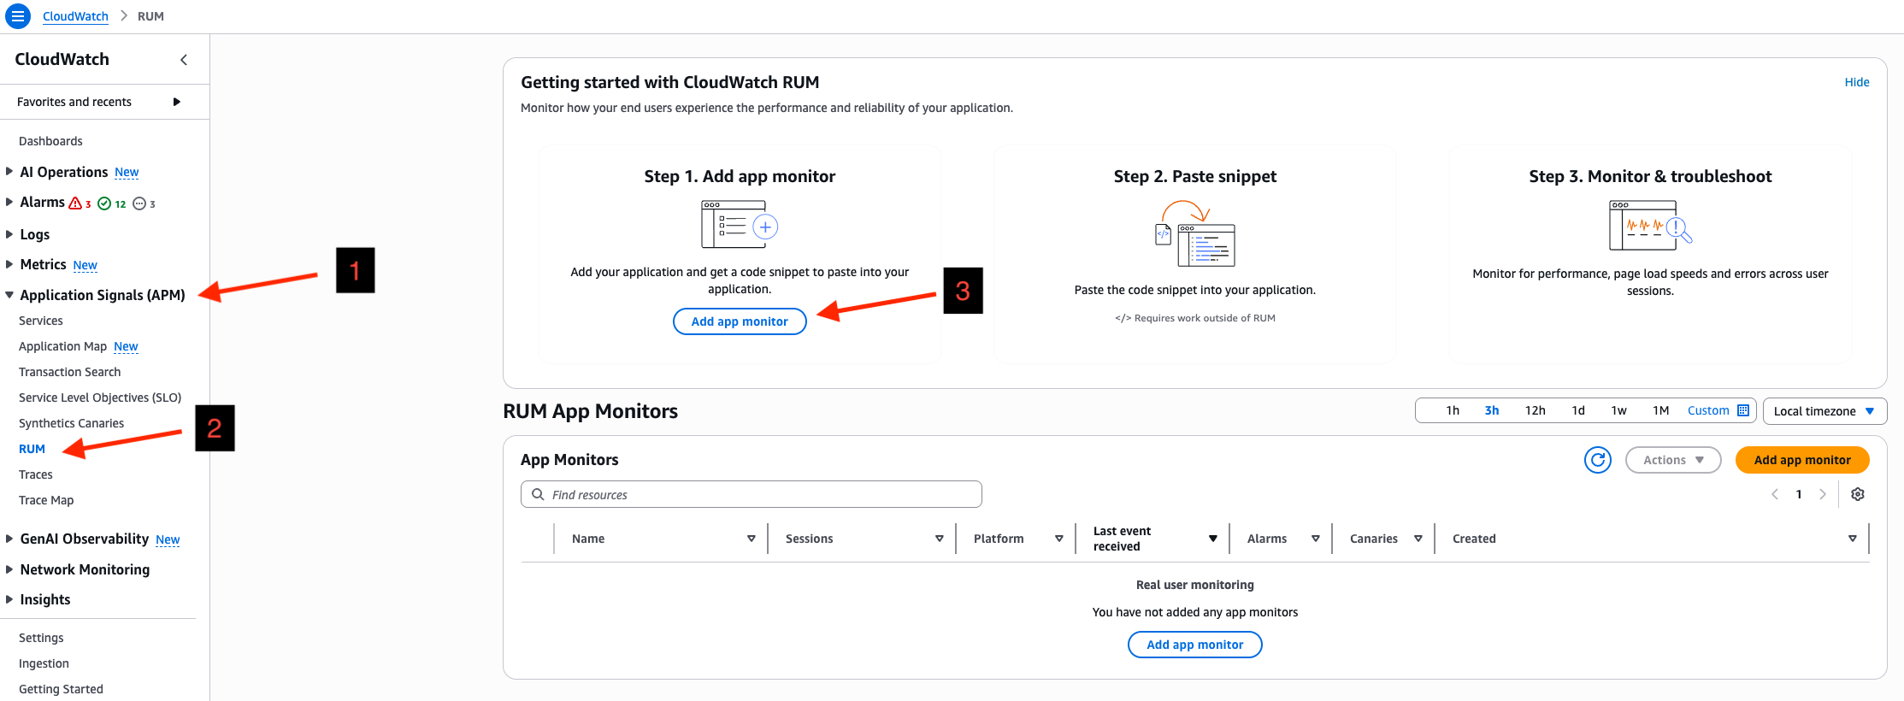Click the red in-alarm warning triangle icon
The width and height of the screenshot is (1904, 701).
point(76,203)
